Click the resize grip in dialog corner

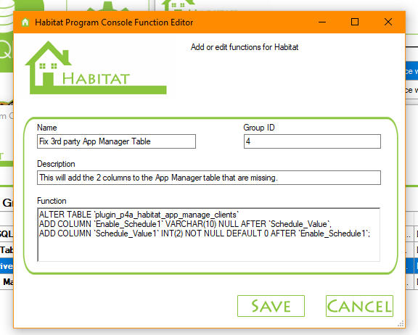click(401, 323)
